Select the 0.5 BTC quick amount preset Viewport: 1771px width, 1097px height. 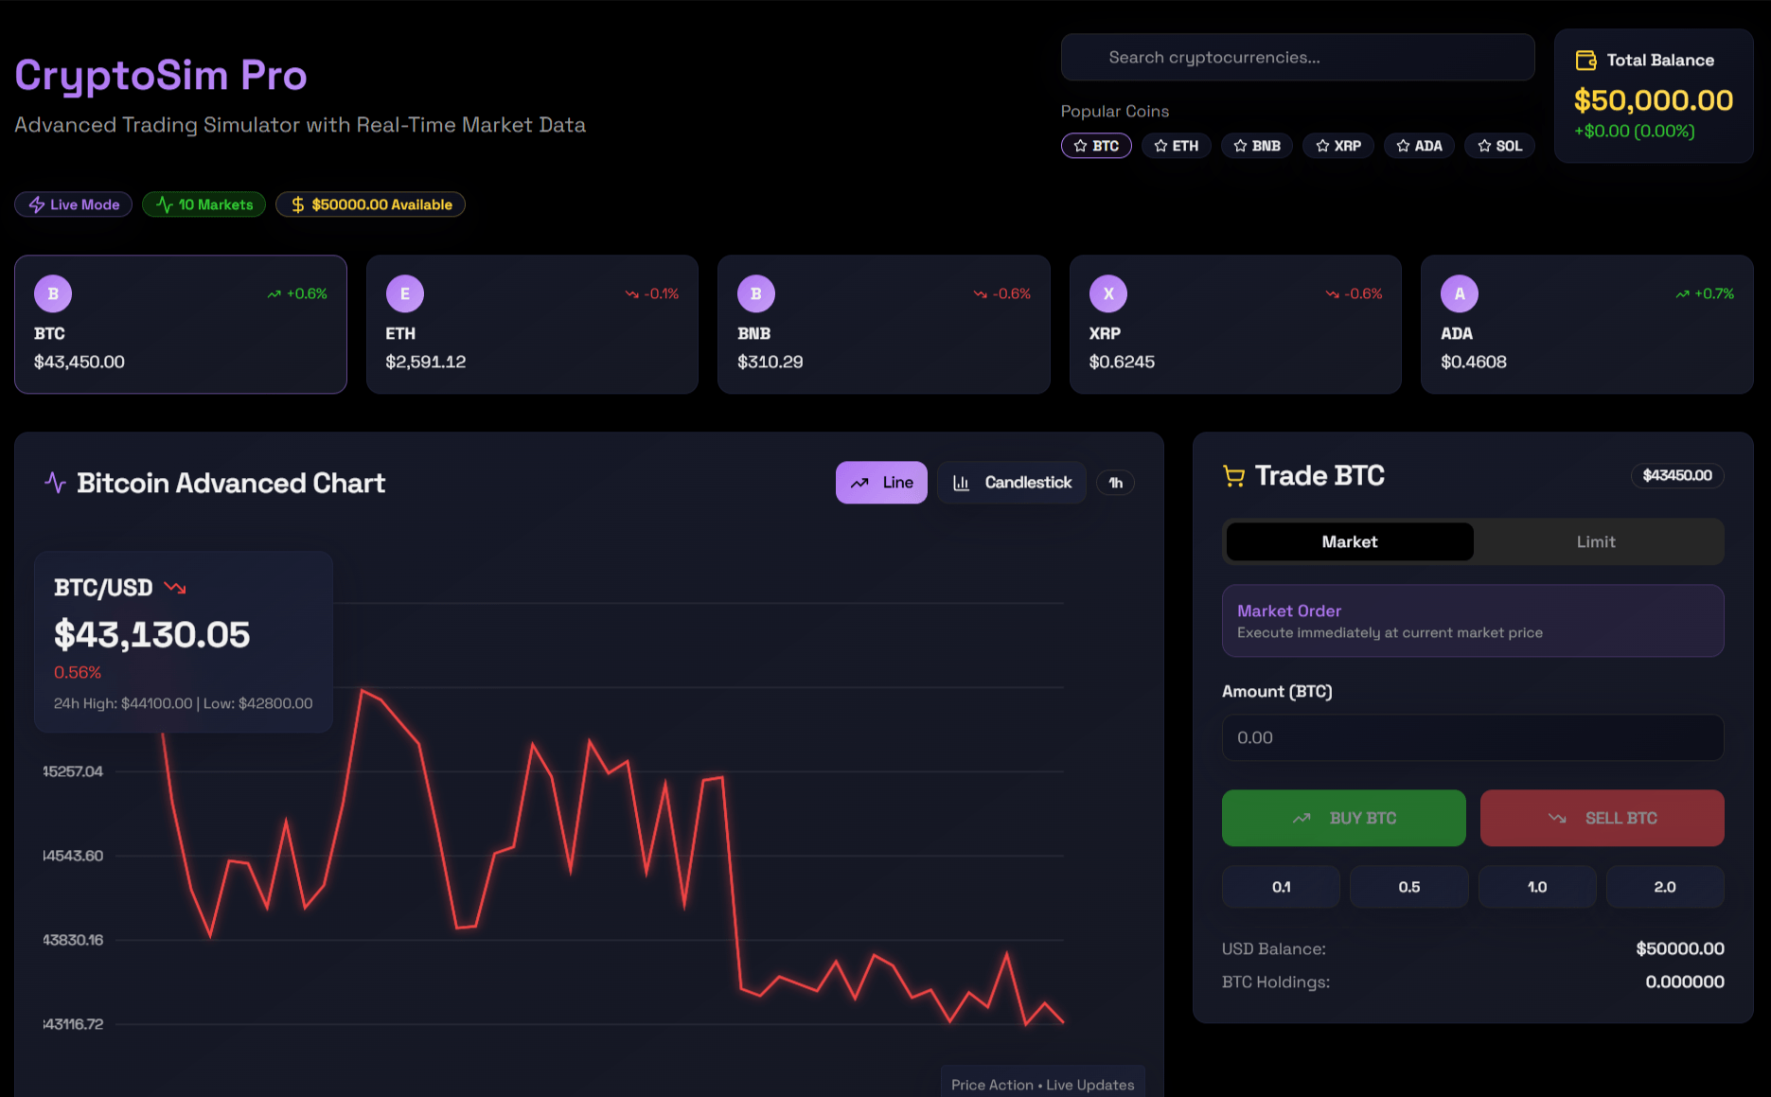pos(1408,887)
